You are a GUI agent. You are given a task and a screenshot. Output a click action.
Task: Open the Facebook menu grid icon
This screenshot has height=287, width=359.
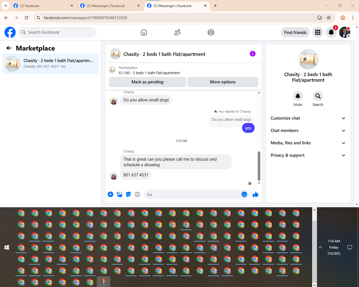pos(318,32)
